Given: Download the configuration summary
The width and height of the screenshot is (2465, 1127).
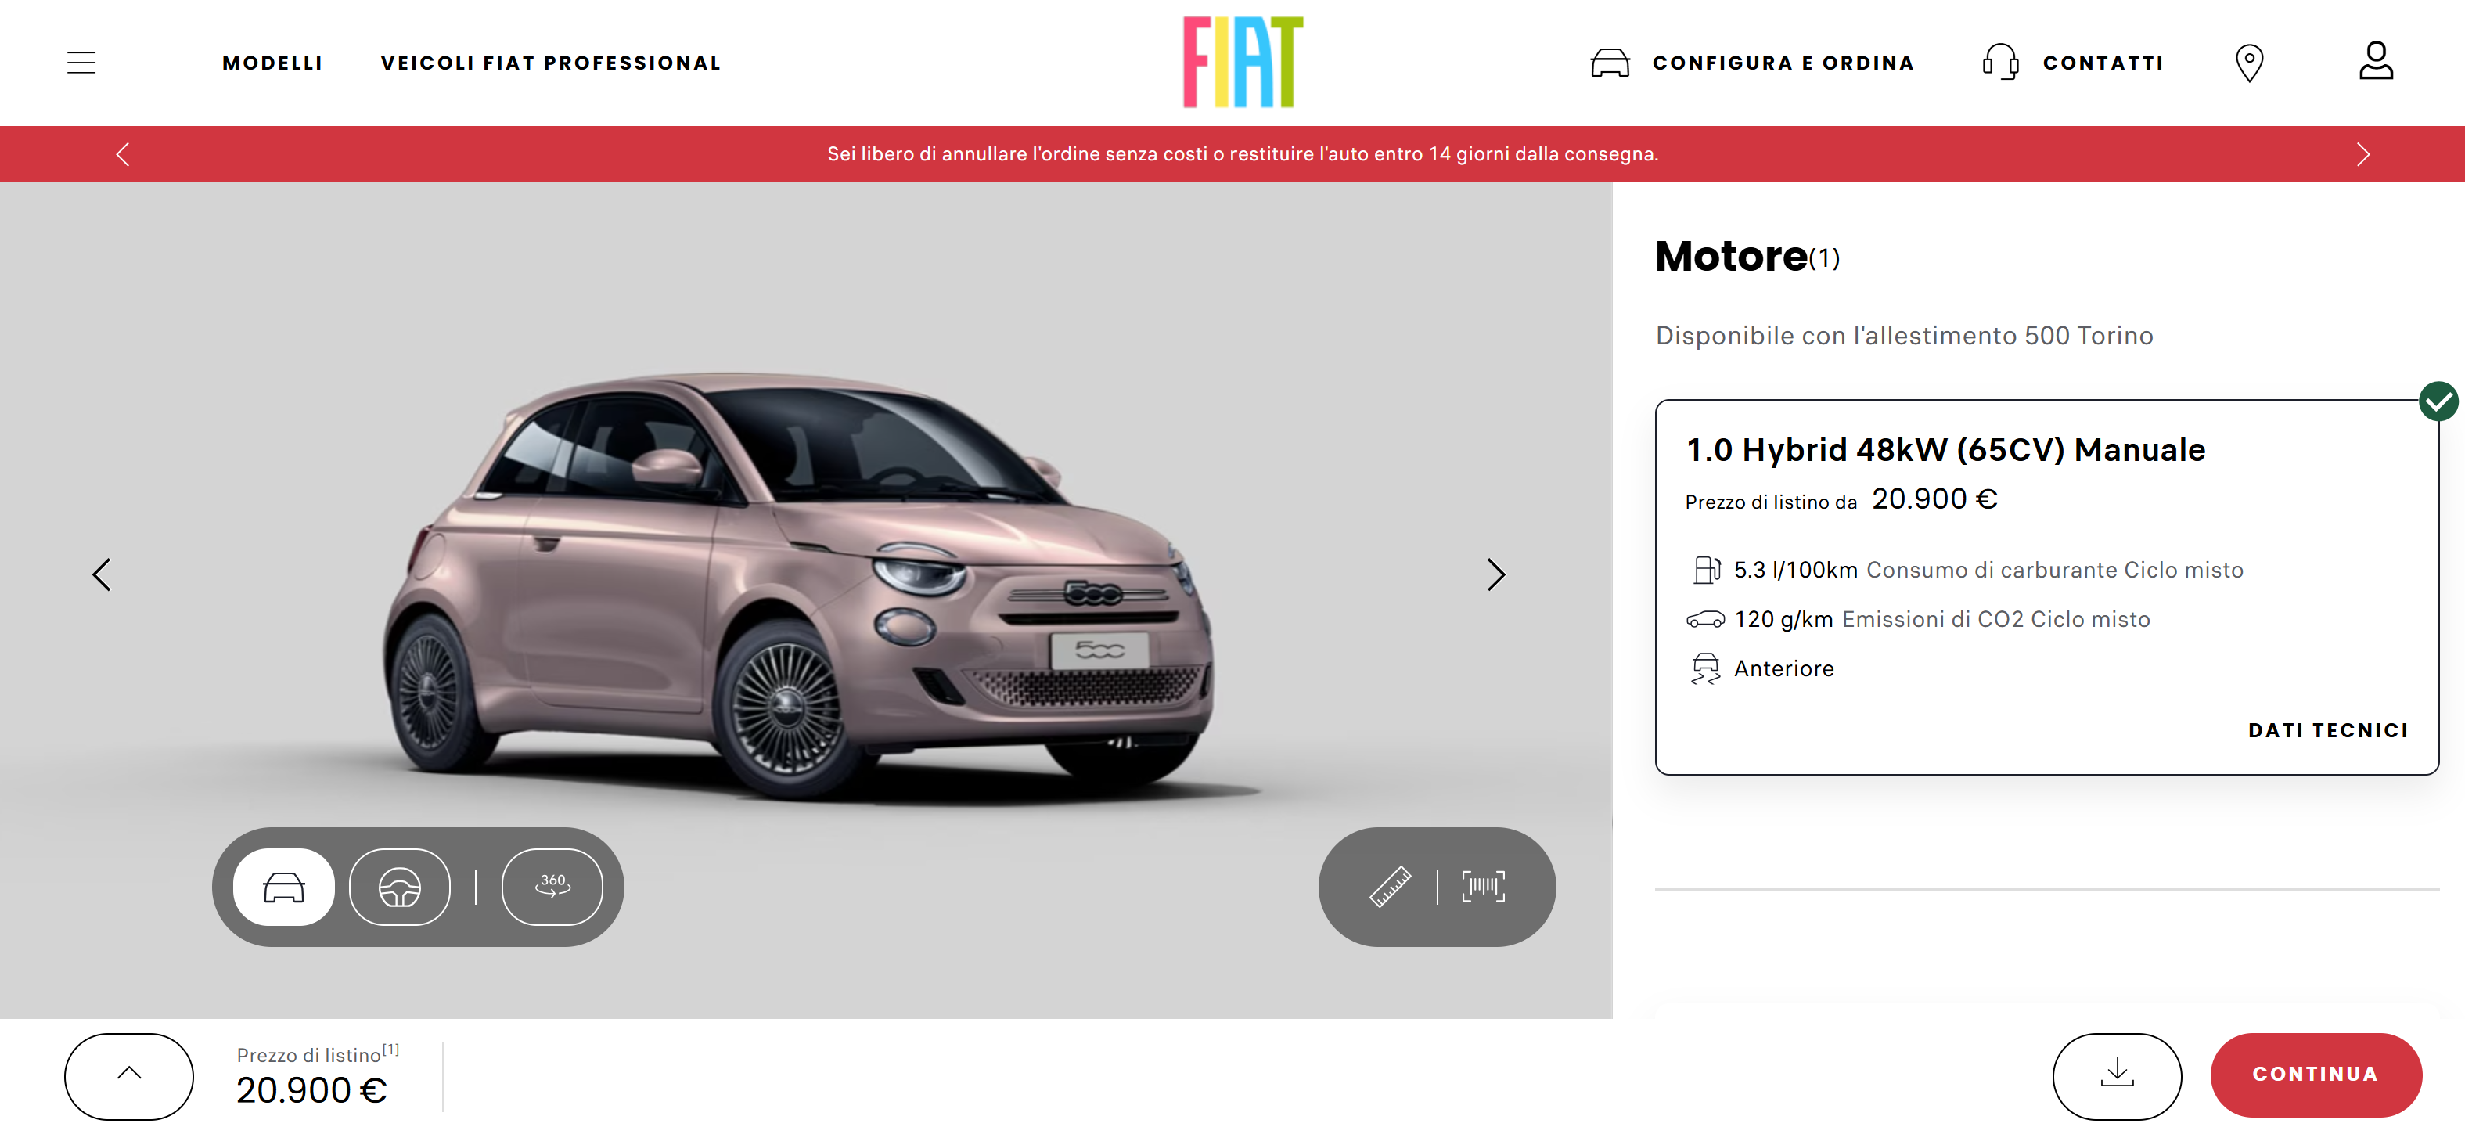Looking at the screenshot, I should coord(2117,1075).
